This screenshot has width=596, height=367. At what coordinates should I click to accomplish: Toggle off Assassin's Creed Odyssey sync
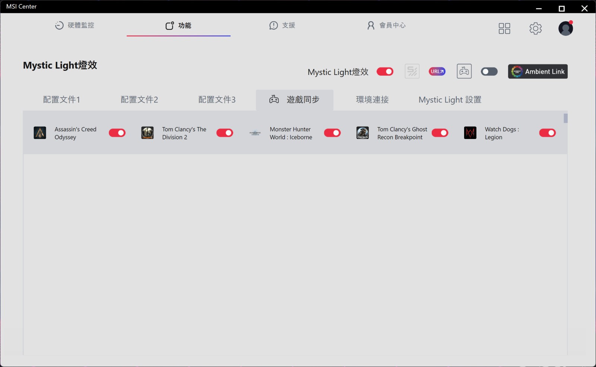click(117, 133)
